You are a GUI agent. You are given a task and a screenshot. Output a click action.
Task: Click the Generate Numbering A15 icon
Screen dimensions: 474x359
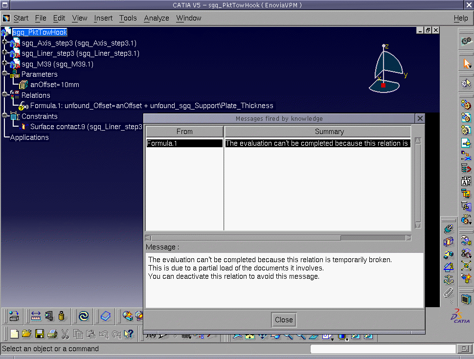coord(466,181)
